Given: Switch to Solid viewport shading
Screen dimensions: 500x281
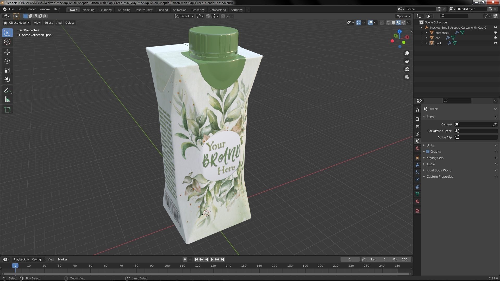Looking at the screenshot, I should tap(393, 23).
